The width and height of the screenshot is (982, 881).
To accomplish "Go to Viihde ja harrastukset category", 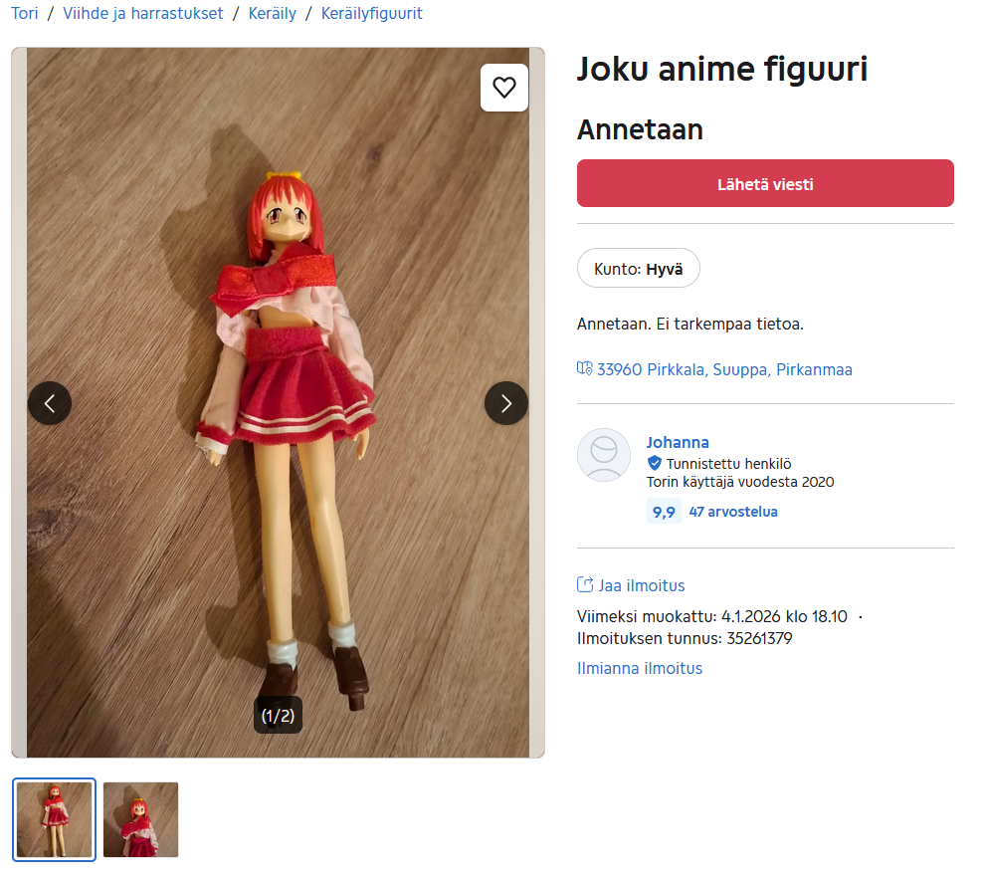I will point(143,13).
